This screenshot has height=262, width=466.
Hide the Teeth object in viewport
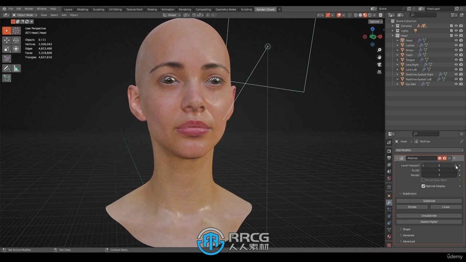[456, 55]
